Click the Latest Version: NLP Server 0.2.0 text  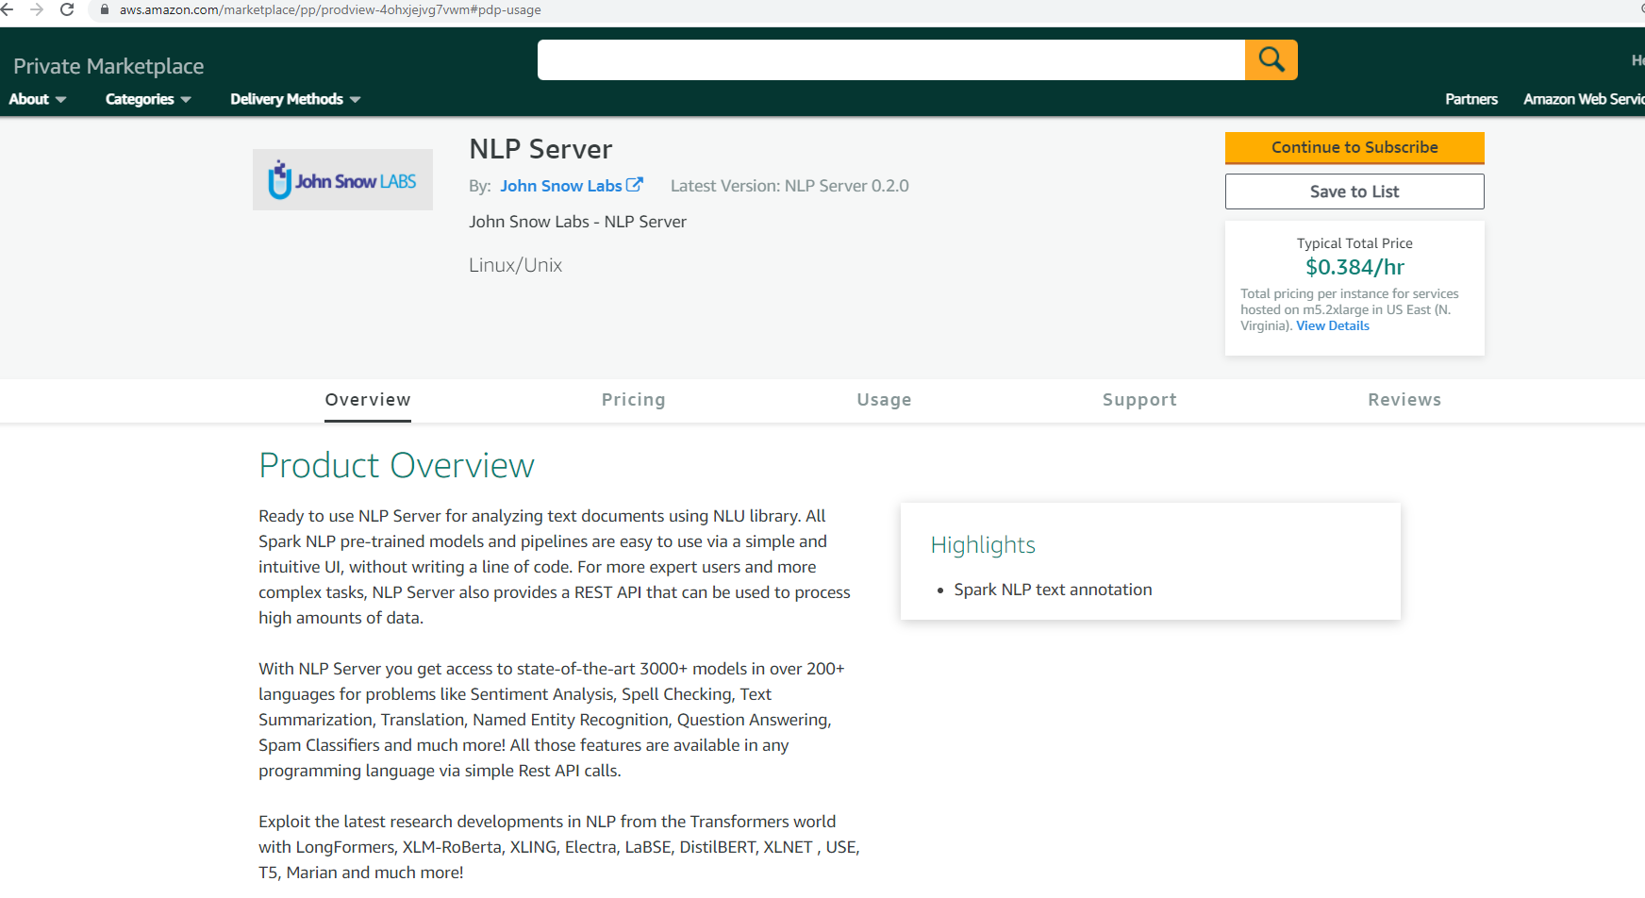pos(789,186)
